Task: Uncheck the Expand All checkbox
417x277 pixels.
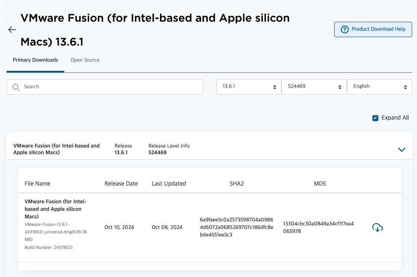Action: pyautogui.click(x=375, y=118)
